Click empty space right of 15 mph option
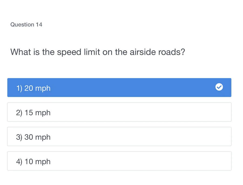Screen dimensions: 243x185 [x=162, y=112]
